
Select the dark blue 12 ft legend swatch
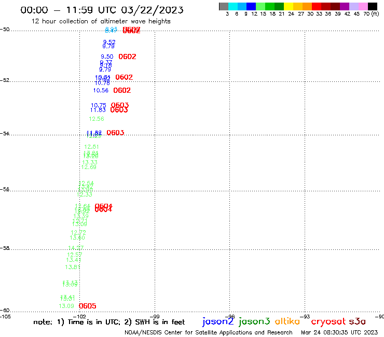(251, 6)
